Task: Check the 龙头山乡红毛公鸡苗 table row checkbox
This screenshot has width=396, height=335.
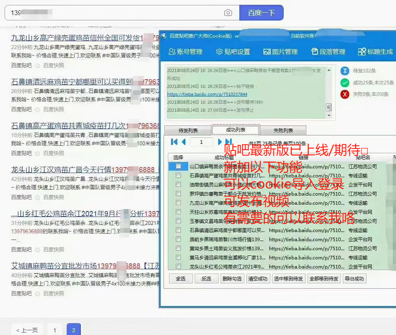Action: coord(178,266)
